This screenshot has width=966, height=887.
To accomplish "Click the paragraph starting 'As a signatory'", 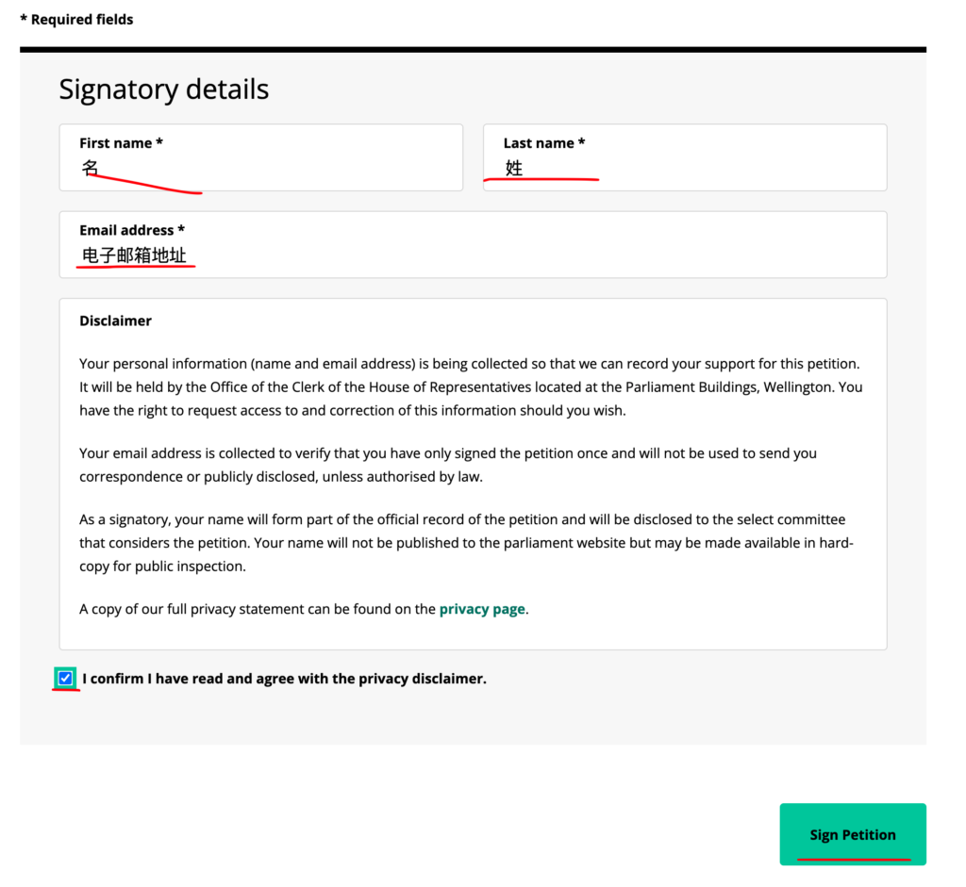I will [x=466, y=543].
